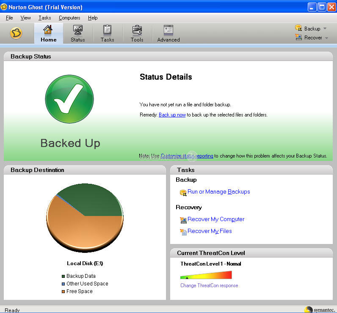Click the green Backup Data legend swatch
Image resolution: width=337 pixels, height=313 pixels.
click(64, 276)
